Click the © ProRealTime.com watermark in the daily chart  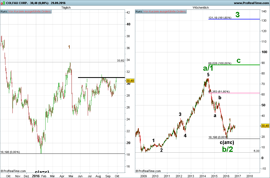[13, 171]
